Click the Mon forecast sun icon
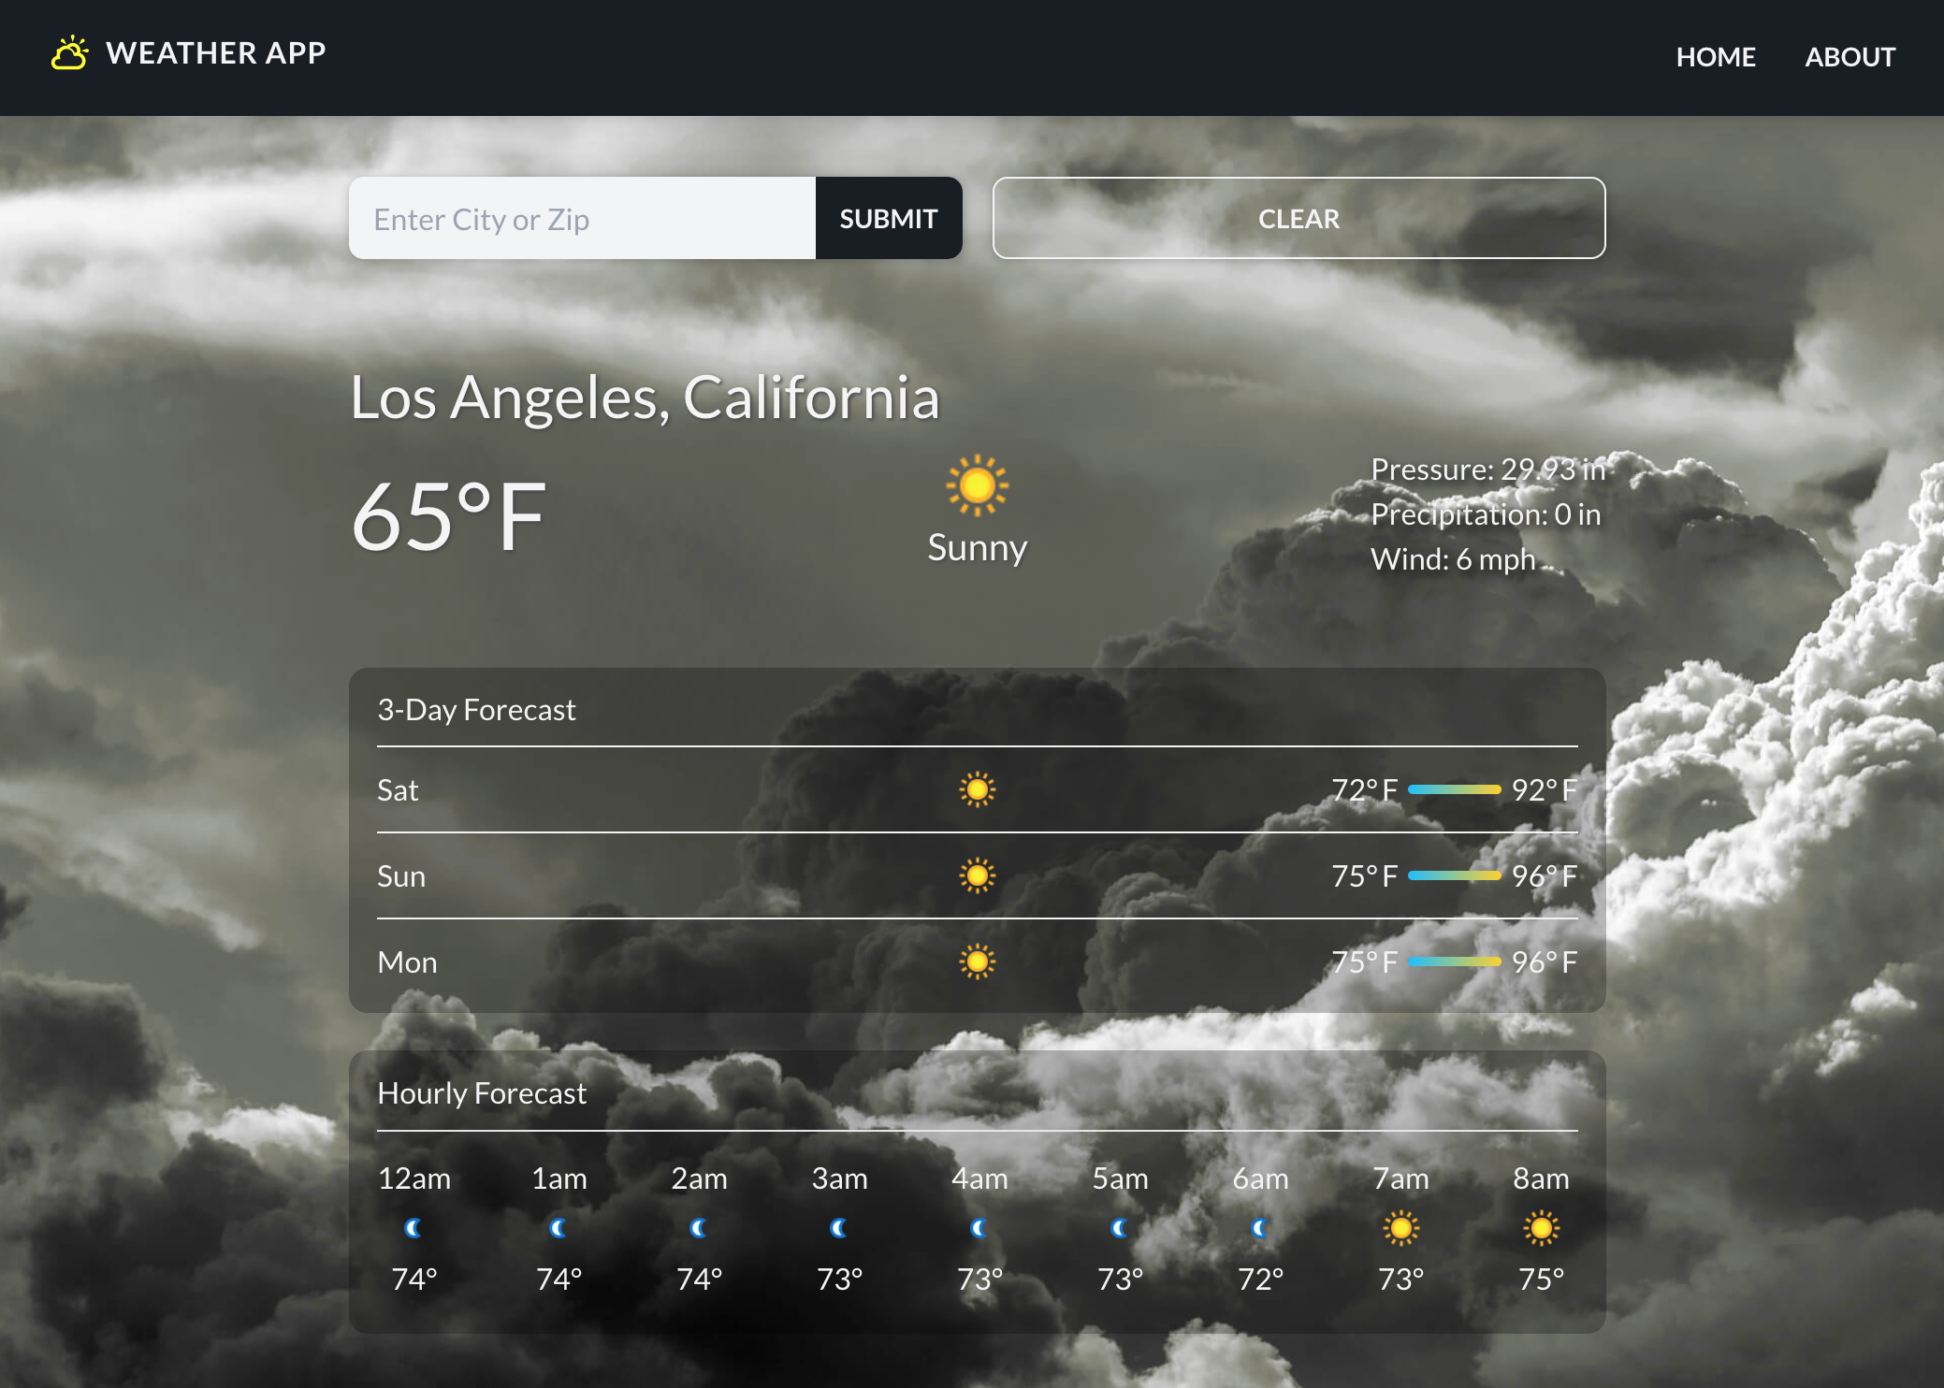This screenshot has height=1388, width=1944. [x=977, y=961]
